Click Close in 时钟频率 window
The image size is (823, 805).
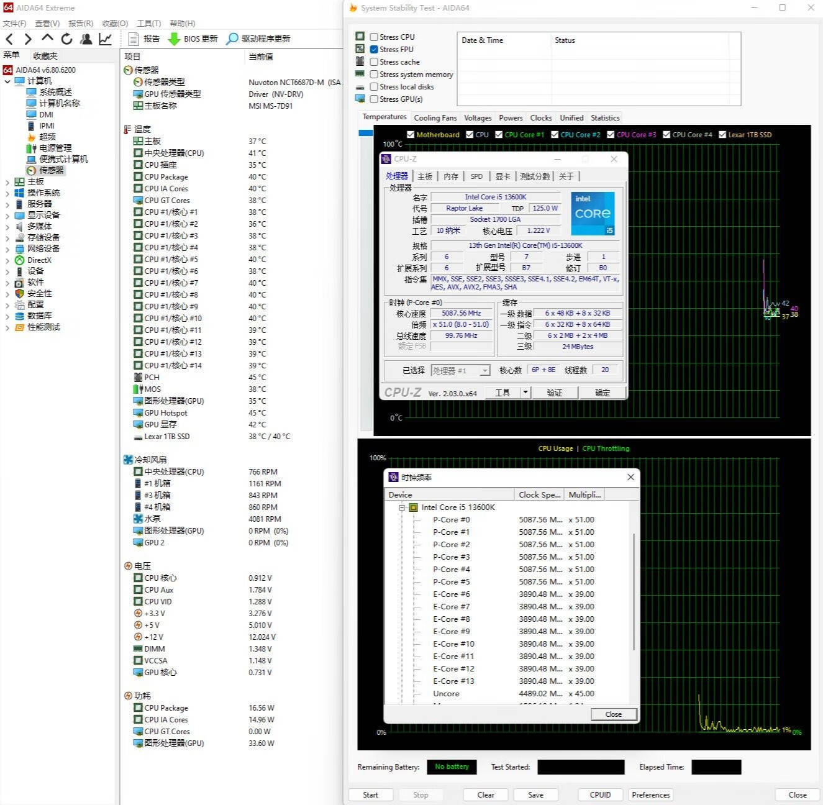pos(614,714)
